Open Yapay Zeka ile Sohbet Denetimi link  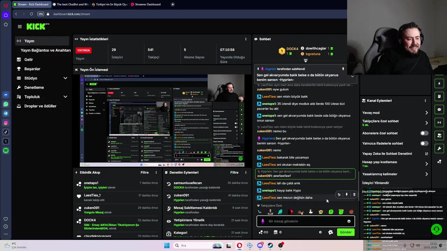click(x=395, y=154)
